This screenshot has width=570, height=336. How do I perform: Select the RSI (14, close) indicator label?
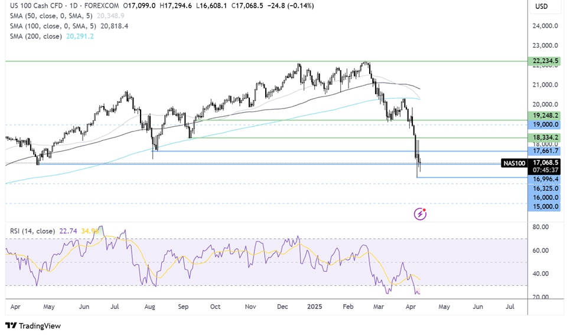[32, 231]
